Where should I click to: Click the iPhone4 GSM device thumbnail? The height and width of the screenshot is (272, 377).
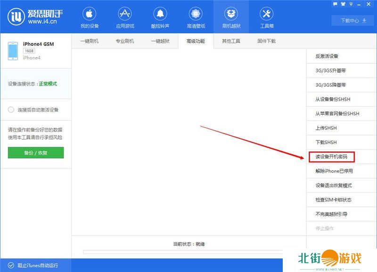click(x=13, y=51)
